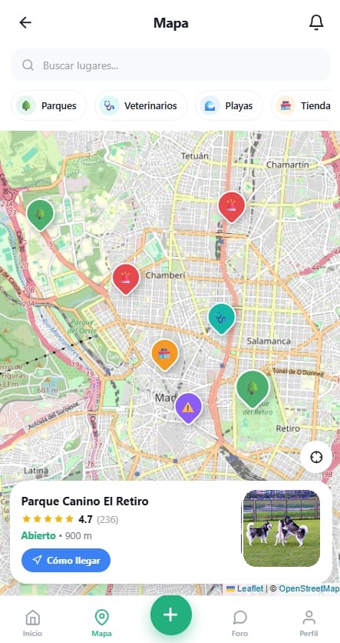Select green park pin at El Retiro
The height and width of the screenshot is (643, 340).
point(253,388)
